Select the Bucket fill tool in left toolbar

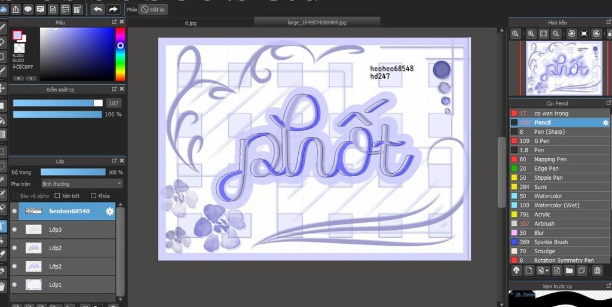click(3, 120)
